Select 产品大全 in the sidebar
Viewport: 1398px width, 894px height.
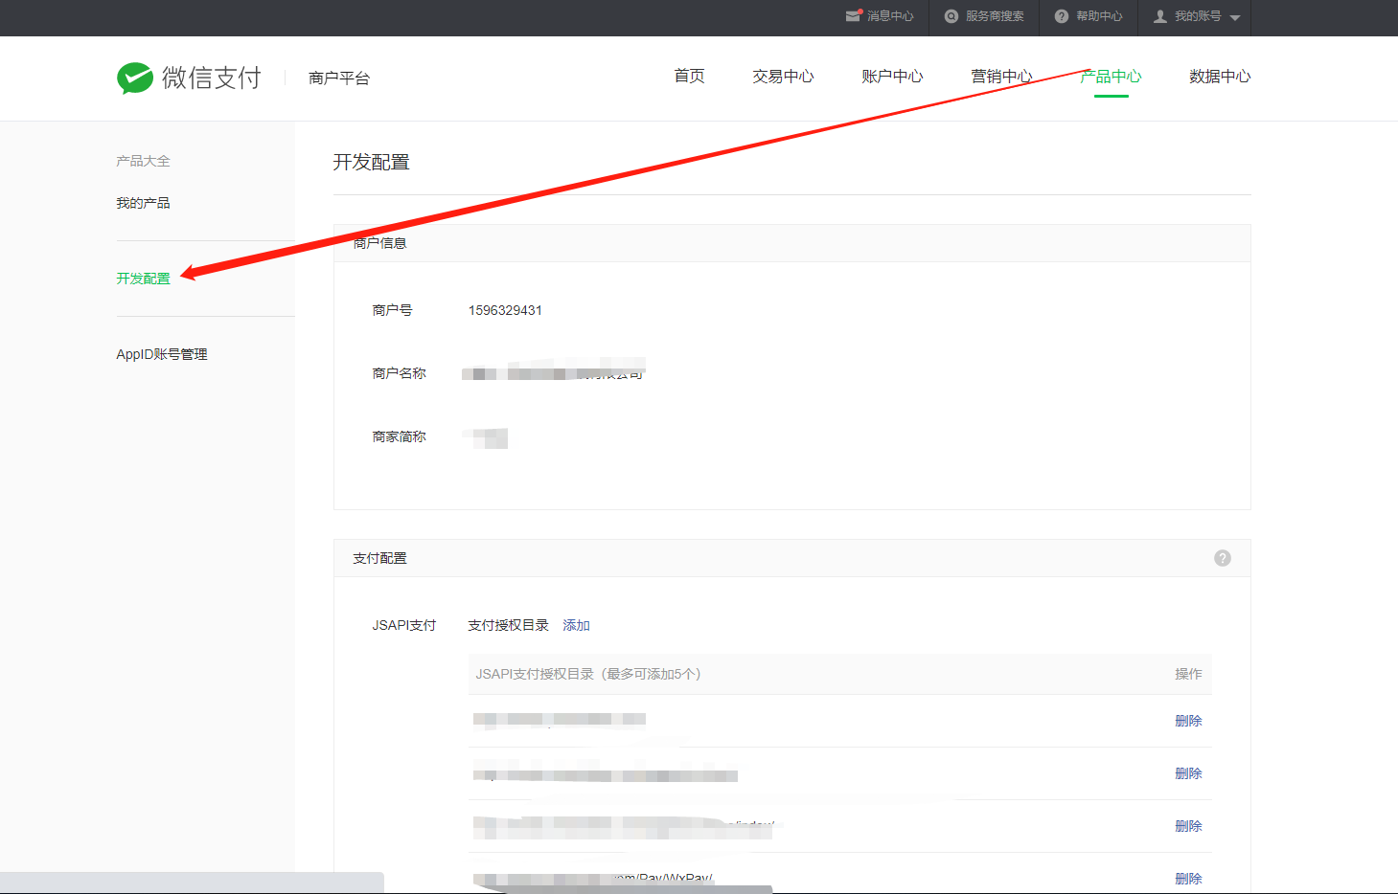143,161
